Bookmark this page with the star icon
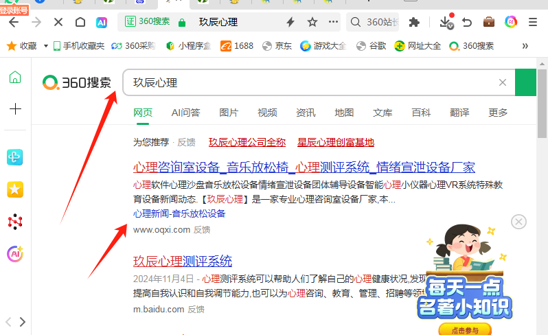 312,23
